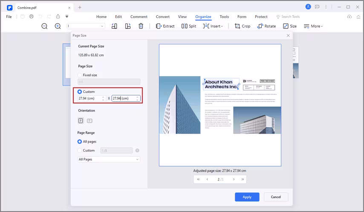Viewport: 364px width, 212px height.
Task: Click the share icon
Action: click(58, 16)
